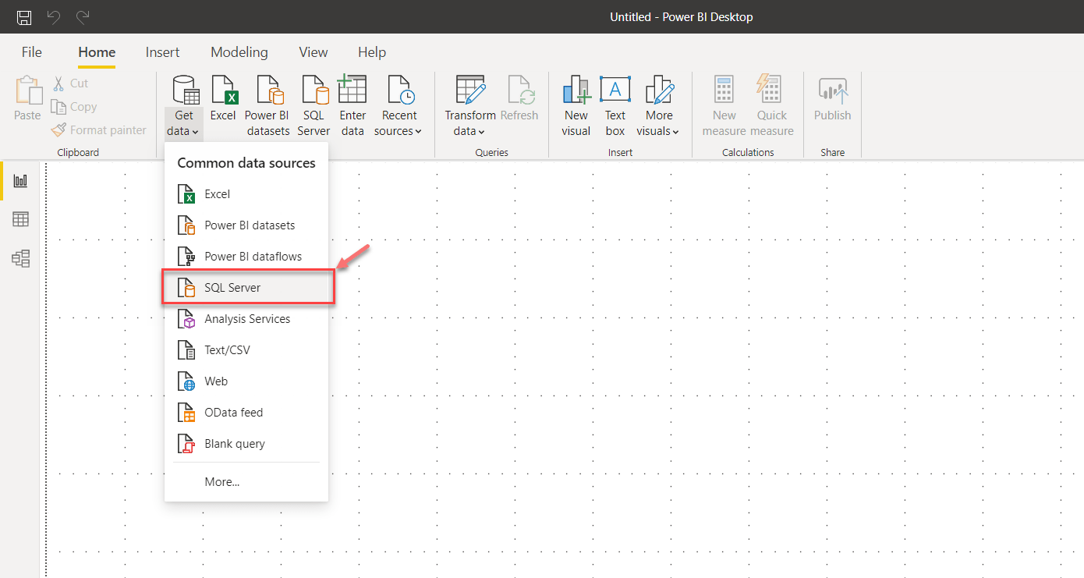Switch to Data view in the sidebar
The image size is (1084, 578).
point(20,219)
